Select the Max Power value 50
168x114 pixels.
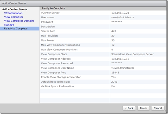[x=113, y=40]
